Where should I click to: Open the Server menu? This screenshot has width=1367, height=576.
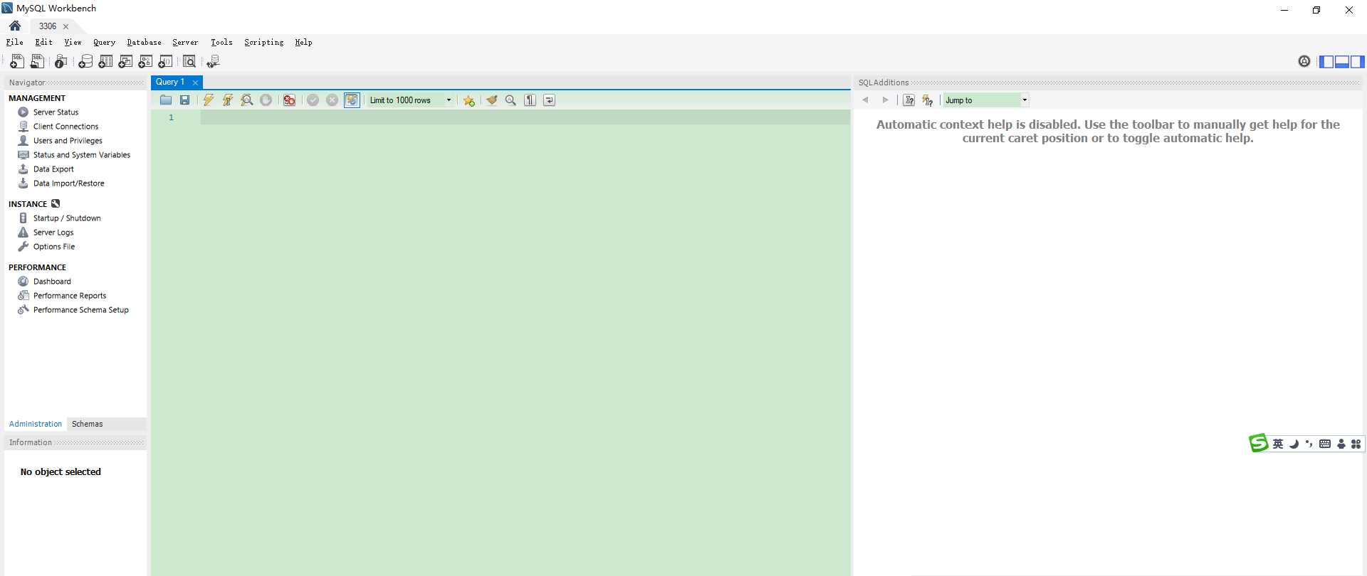click(x=185, y=43)
